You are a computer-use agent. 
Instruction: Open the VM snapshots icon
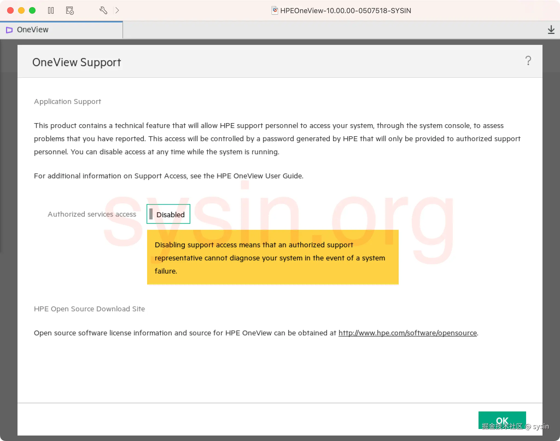pyautogui.click(x=70, y=10)
